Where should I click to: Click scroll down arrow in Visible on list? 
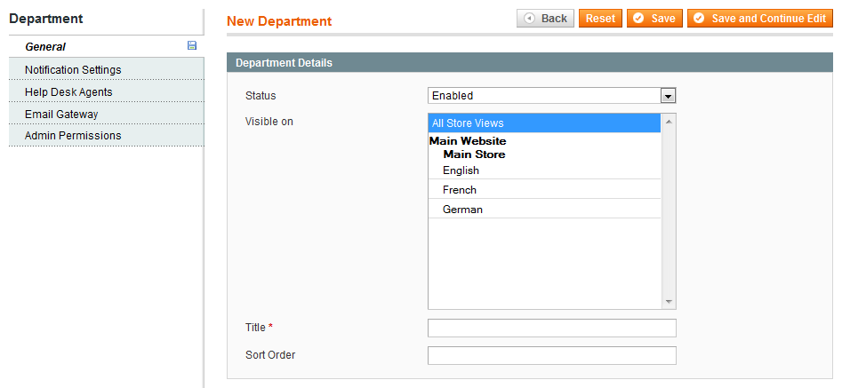pos(669,302)
